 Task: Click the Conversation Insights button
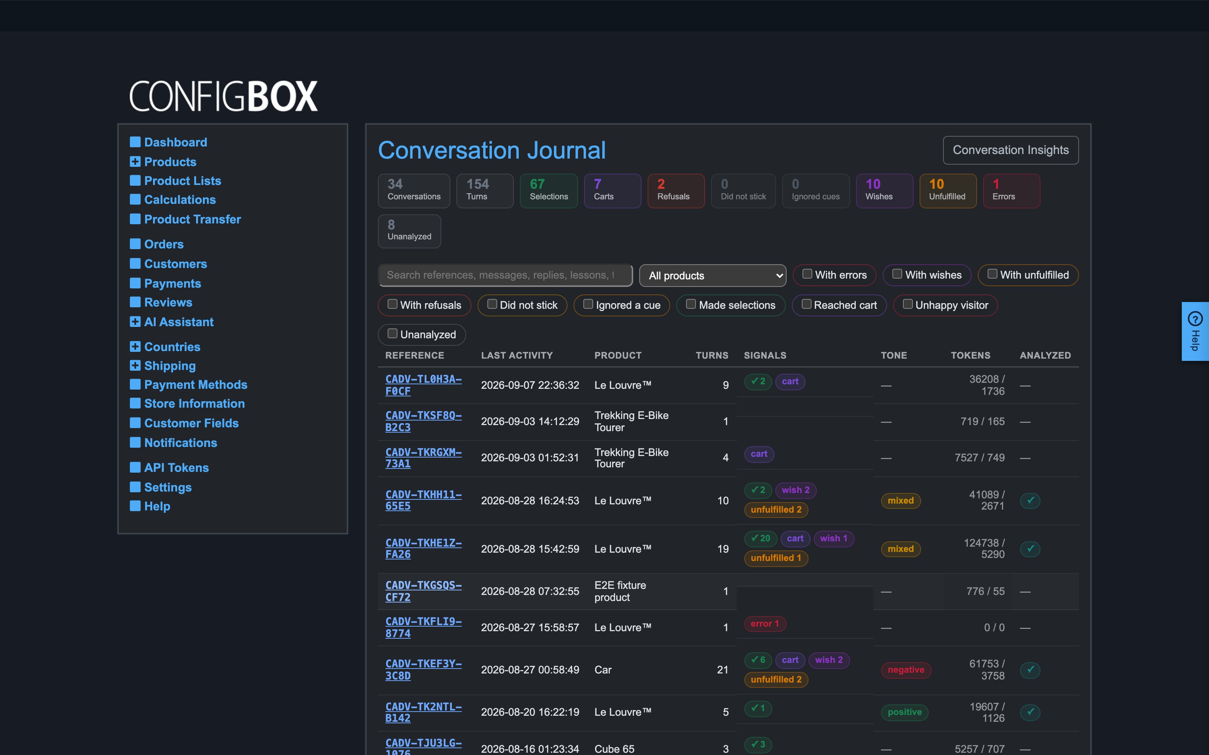pyautogui.click(x=1010, y=150)
